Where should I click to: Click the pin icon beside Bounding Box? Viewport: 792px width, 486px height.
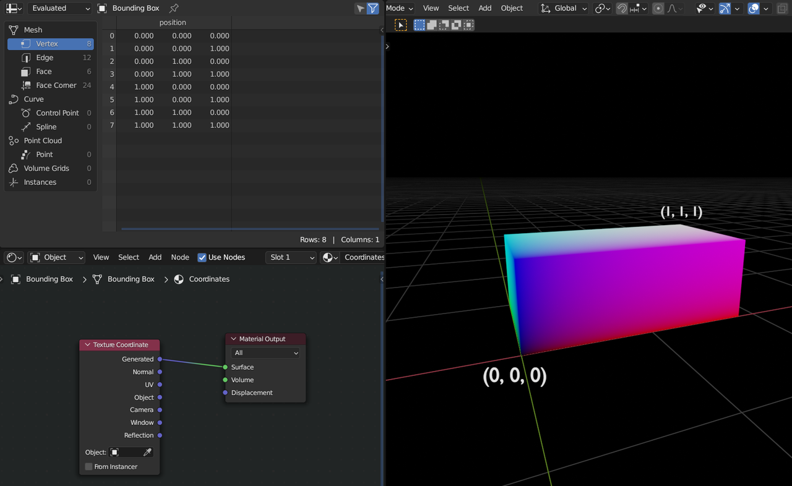pyautogui.click(x=174, y=8)
